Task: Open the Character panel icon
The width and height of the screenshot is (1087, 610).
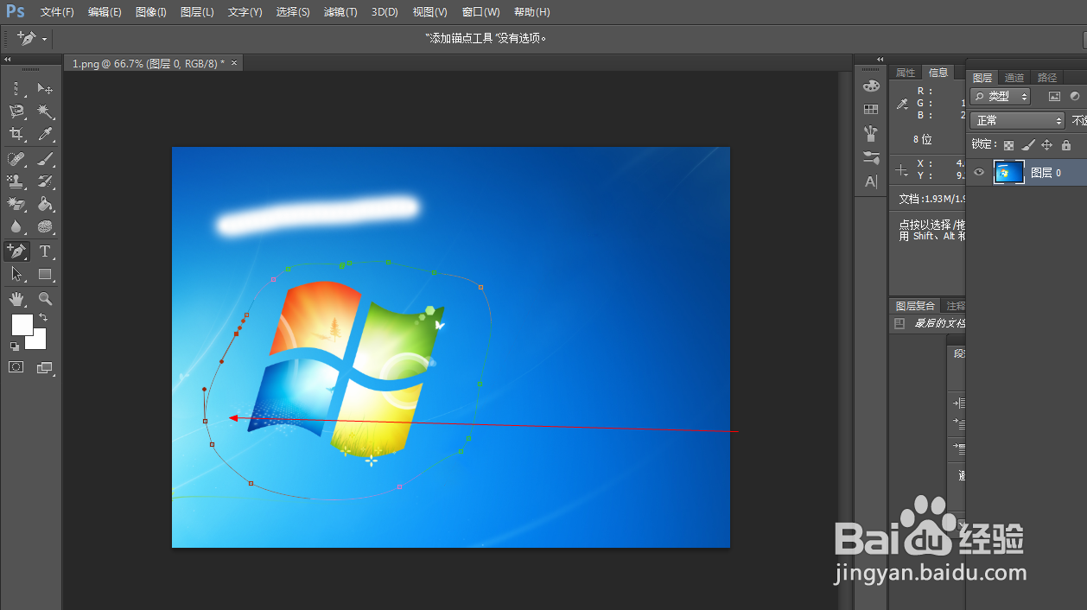Action: [x=871, y=181]
